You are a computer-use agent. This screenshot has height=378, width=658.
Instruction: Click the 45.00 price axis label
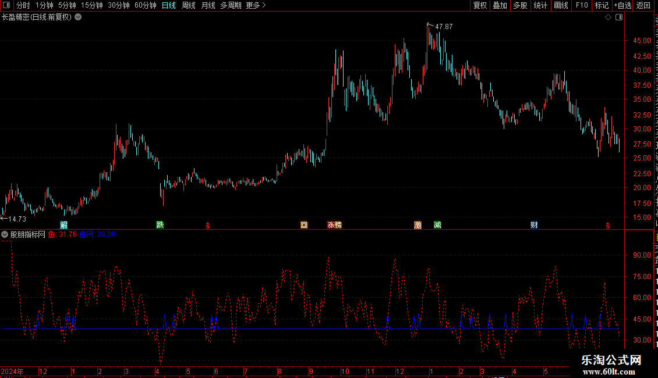click(642, 41)
